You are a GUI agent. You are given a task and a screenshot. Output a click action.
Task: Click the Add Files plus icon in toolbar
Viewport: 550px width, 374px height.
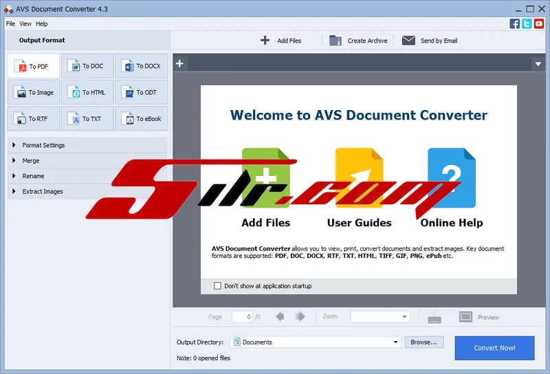[265, 41]
